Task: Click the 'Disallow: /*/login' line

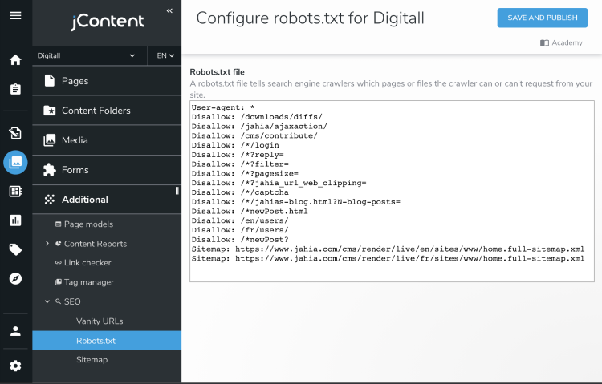Action: pyautogui.click(x=235, y=145)
